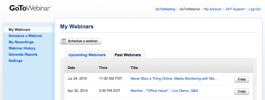The width and height of the screenshot is (265, 100).
Task: Click the Jul 24, 2014 date cell
Action: (x=77, y=79)
